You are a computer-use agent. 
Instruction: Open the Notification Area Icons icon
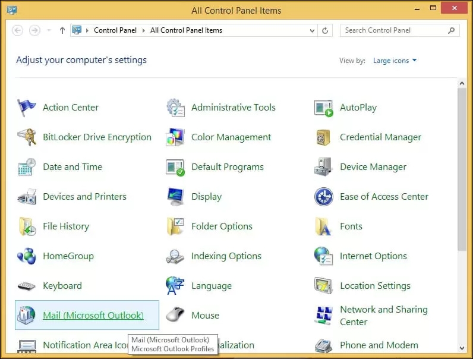click(x=27, y=347)
